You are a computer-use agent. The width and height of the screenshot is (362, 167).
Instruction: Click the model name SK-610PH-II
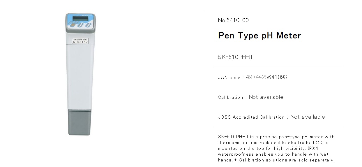tap(235, 57)
